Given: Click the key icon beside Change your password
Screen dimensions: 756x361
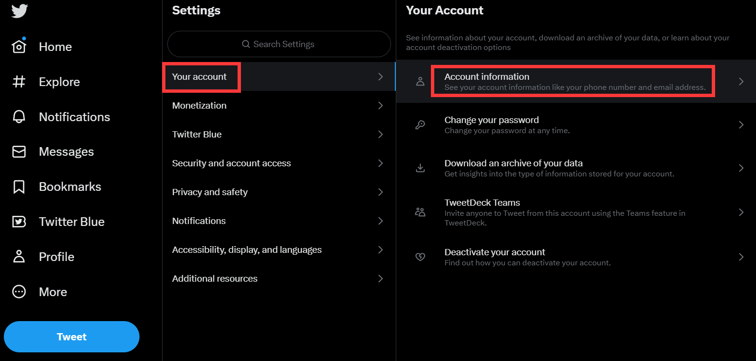Looking at the screenshot, I should point(420,125).
